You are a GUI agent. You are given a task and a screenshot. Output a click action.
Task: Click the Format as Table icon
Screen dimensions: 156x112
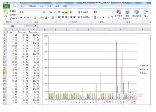127,14
